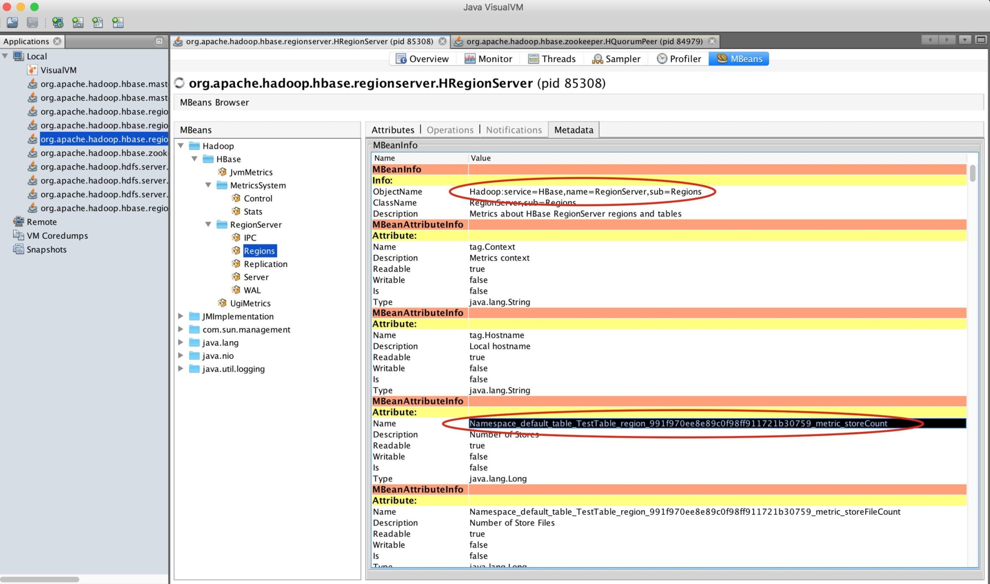Click the Local computer icon
Image resolution: width=990 pixels, height=584 pixels.
coord(19,56)
